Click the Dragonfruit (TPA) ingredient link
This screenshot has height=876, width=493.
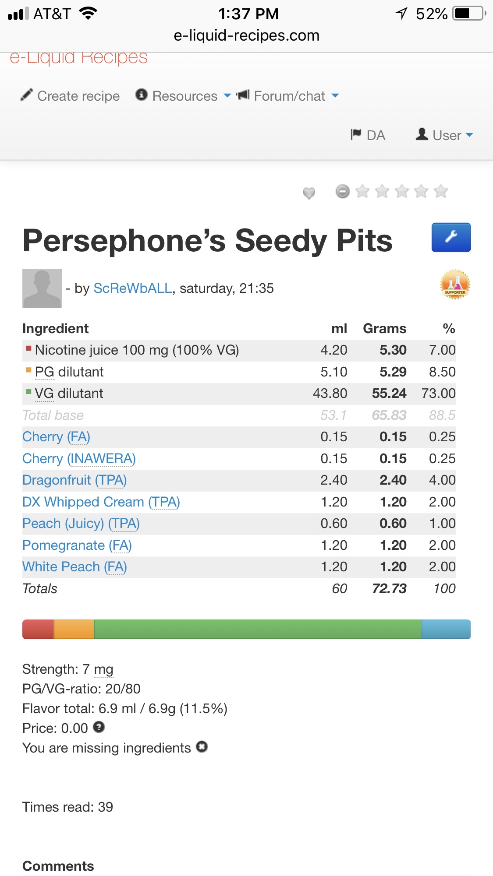pos(74,480)
